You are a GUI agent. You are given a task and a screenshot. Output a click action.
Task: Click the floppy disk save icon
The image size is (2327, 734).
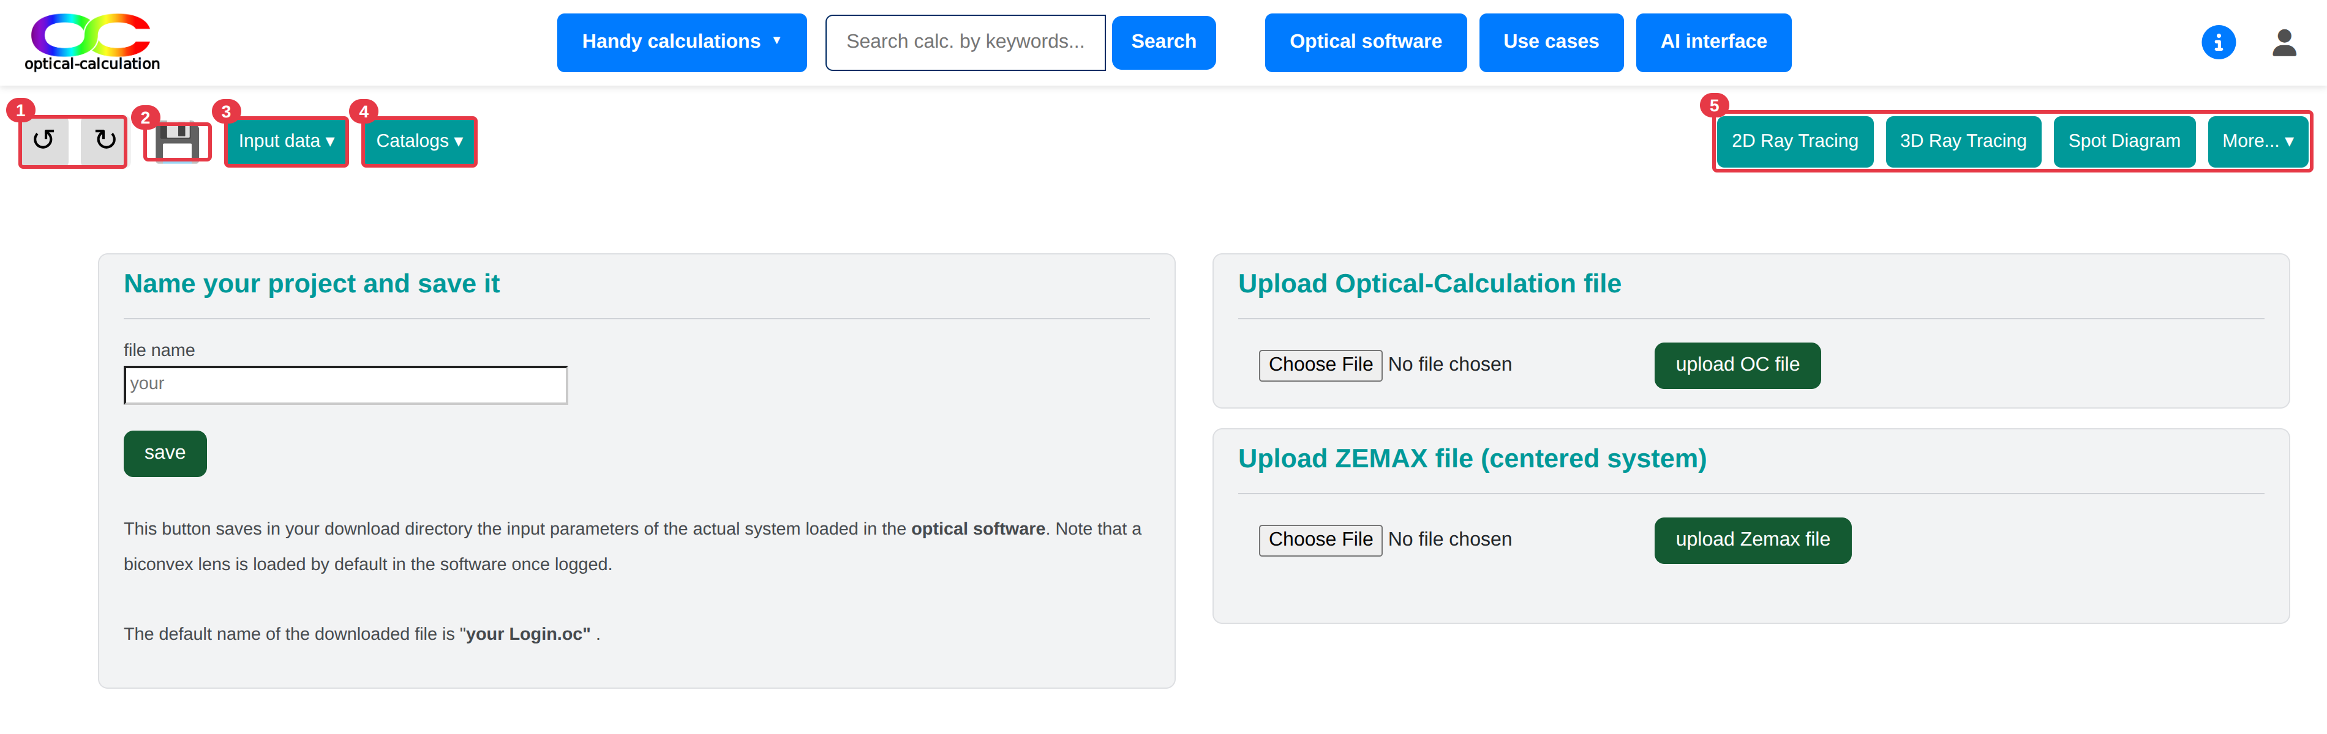coord(177,142)
